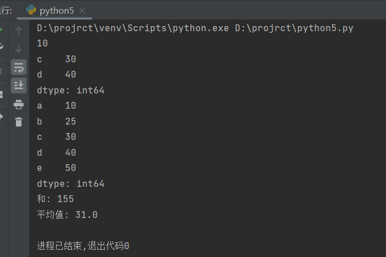The height and width of the screenshot is (257, 386).
Task: Print the console output
Action: pyautogui.click(x=19, y=104)
